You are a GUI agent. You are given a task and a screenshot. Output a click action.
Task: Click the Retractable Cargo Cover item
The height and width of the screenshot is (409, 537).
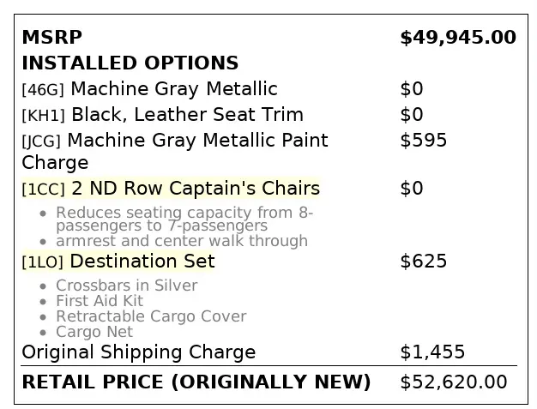pos(151,316)
